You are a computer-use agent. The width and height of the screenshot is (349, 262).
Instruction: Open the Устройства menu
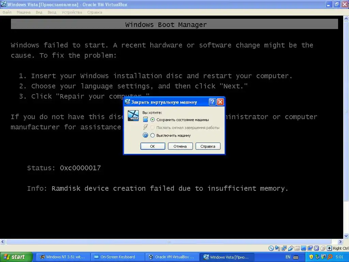click(72, 12)
